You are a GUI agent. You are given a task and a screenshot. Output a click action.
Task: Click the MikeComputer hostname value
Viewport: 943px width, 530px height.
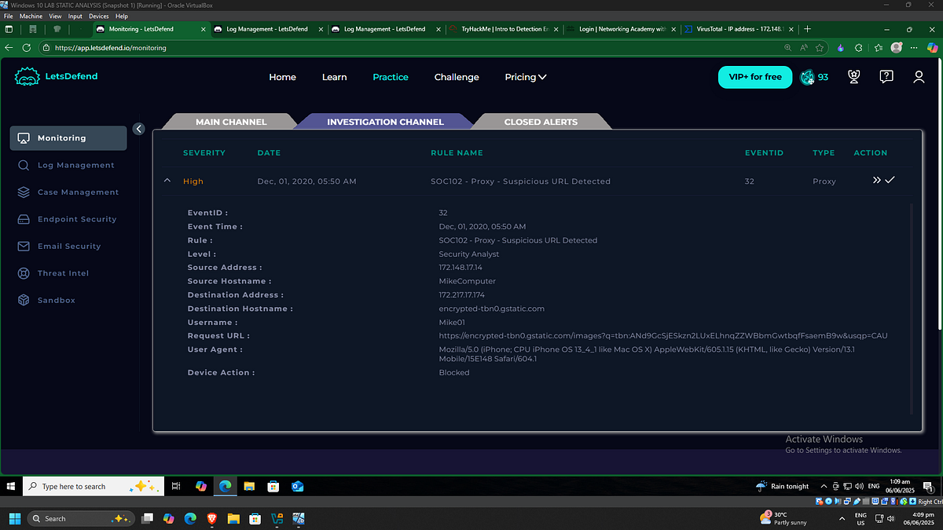click(x=467, y=281)
